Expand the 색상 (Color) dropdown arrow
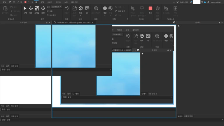Screen dimensions: 224x126 pyautogui.click(x=105, y=15)
